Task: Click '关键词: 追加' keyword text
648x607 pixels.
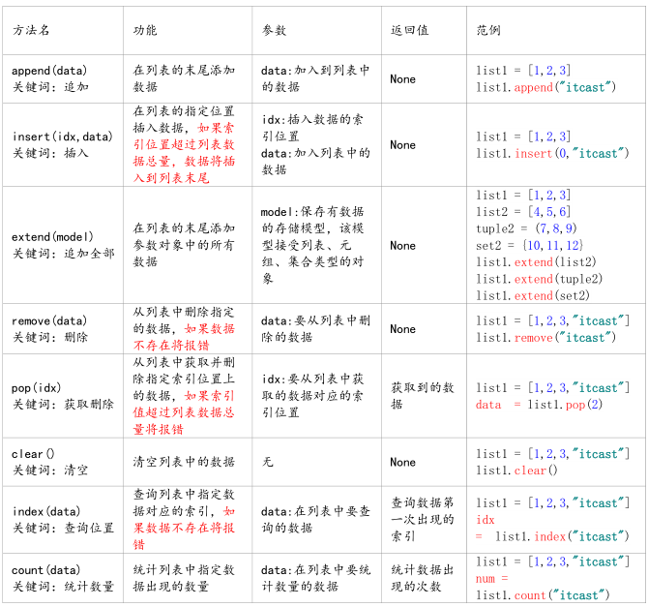Action: 50,87
